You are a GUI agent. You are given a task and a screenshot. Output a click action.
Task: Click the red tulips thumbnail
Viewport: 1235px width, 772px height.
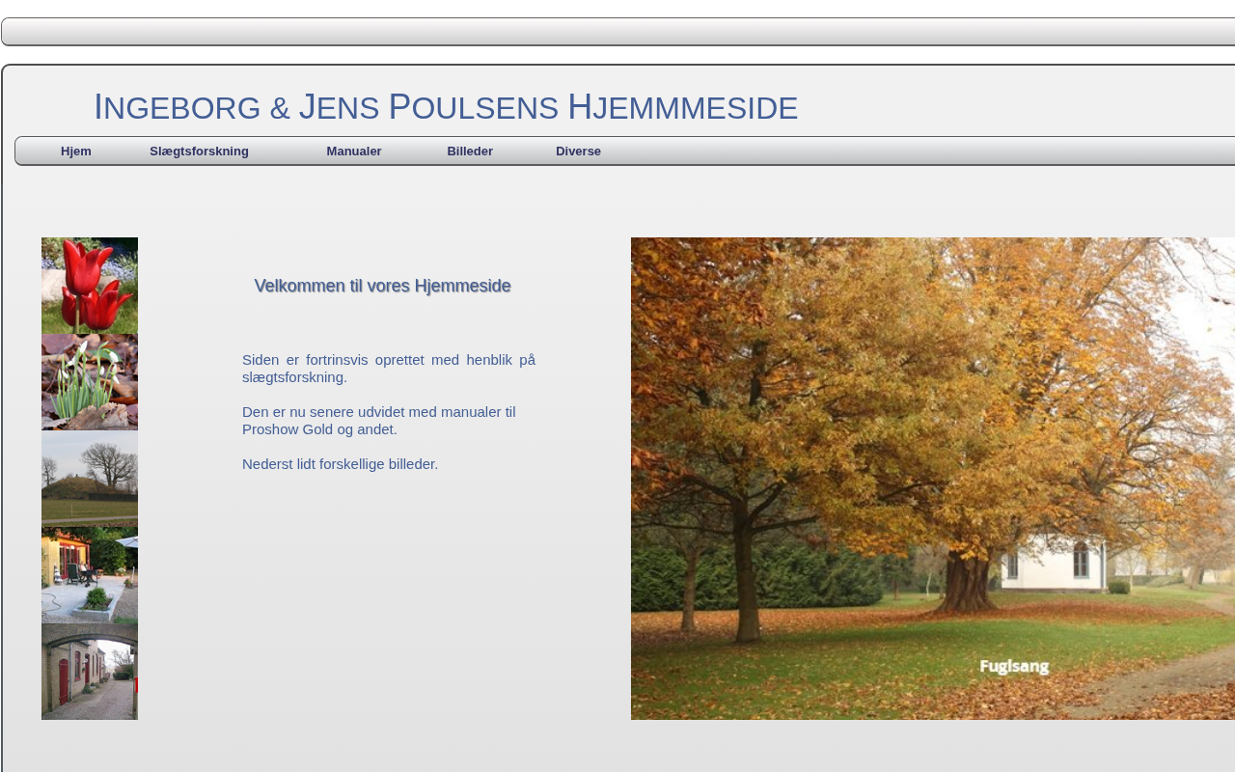[x=90, y=286]
